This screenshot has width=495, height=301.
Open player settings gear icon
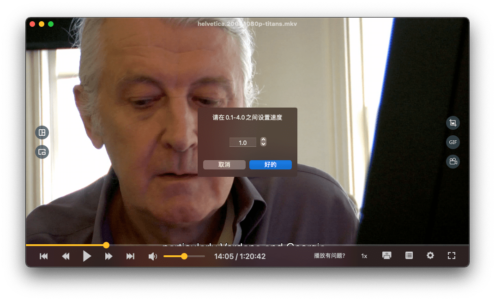pyautogui.click(x=430, y=256)
